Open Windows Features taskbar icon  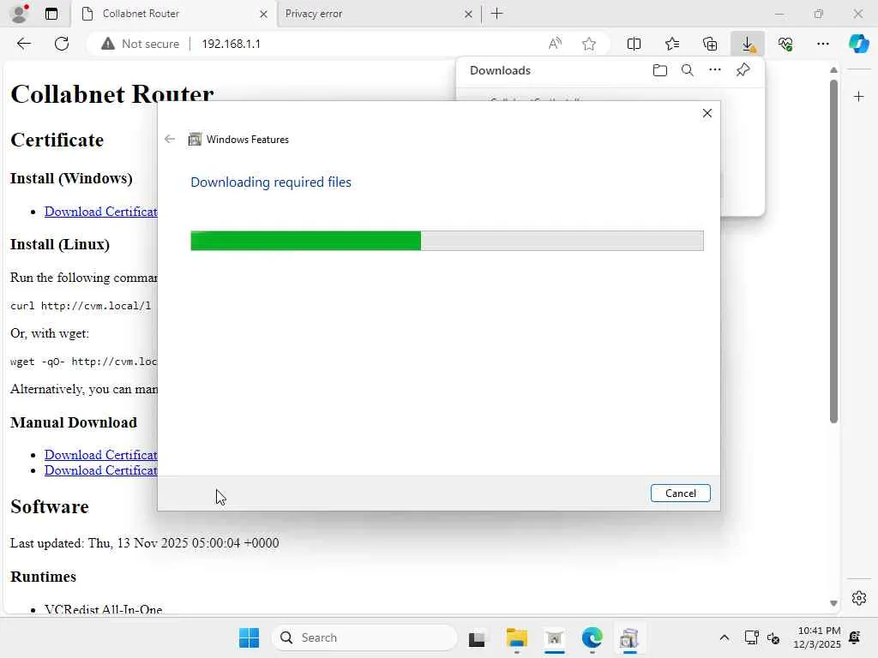[629, 637]
